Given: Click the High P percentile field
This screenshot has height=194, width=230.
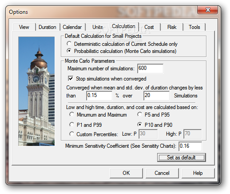Looking at the screenshot, I should point(192,134).
